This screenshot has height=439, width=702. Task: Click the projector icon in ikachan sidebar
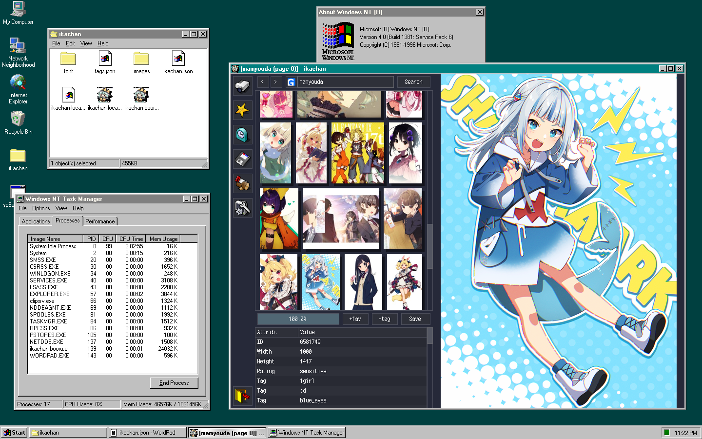242,86
